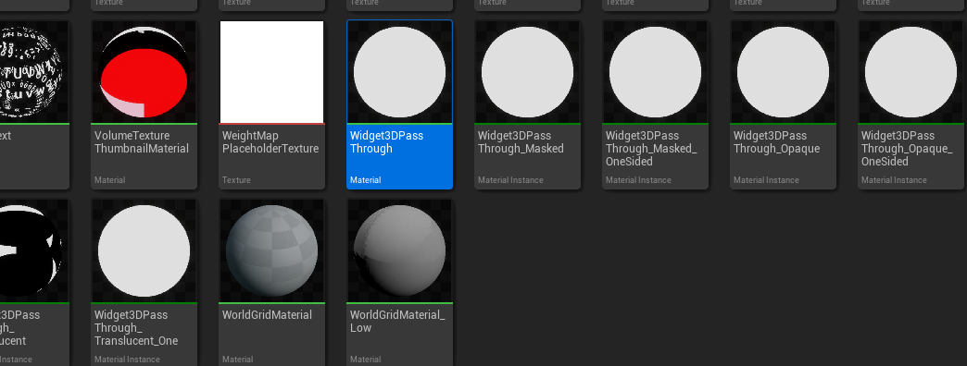Select the VolumeTextureThumbnailMaterial asset with red sphere

[144, 104]
